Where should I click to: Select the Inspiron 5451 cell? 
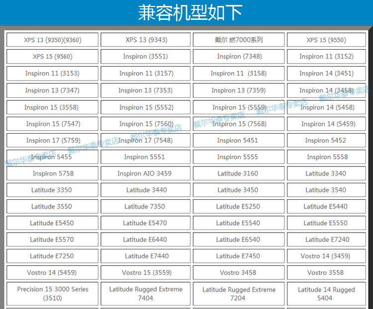point(239,140)
